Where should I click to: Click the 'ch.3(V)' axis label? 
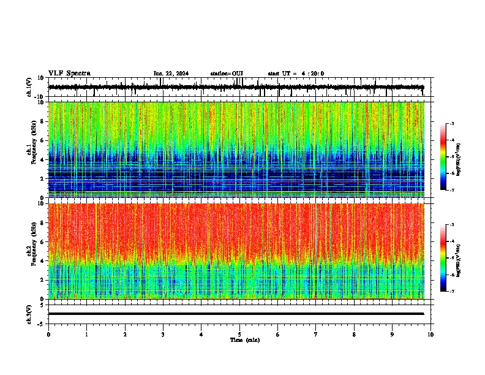click(29, 314)
